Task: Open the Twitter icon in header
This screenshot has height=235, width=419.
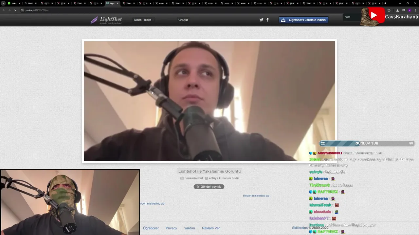Action: (x=261, y=20)
